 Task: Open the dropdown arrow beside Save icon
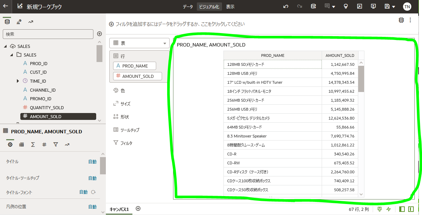click(393, 7)
